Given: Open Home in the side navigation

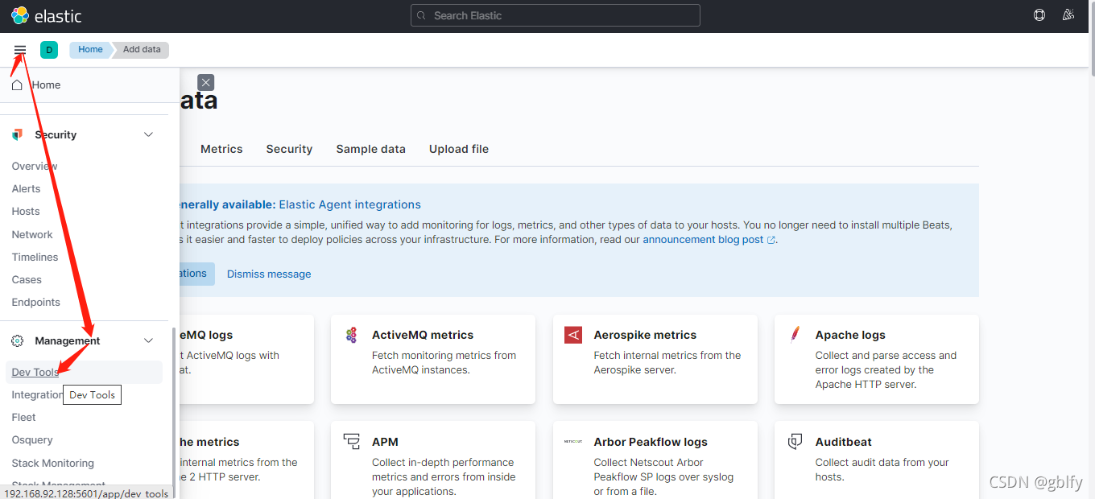Looking at the screenshot, I should point(46,85).
